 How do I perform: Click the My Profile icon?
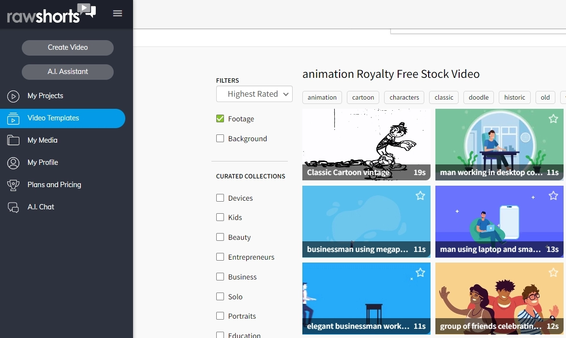point(13,162)
